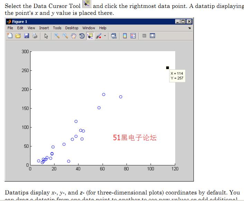Click the Print Figure icon

tap(35, 36)
